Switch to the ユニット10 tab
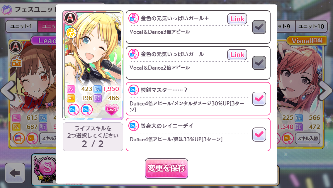The image size is (333, 188). click(x=311, y=26)
